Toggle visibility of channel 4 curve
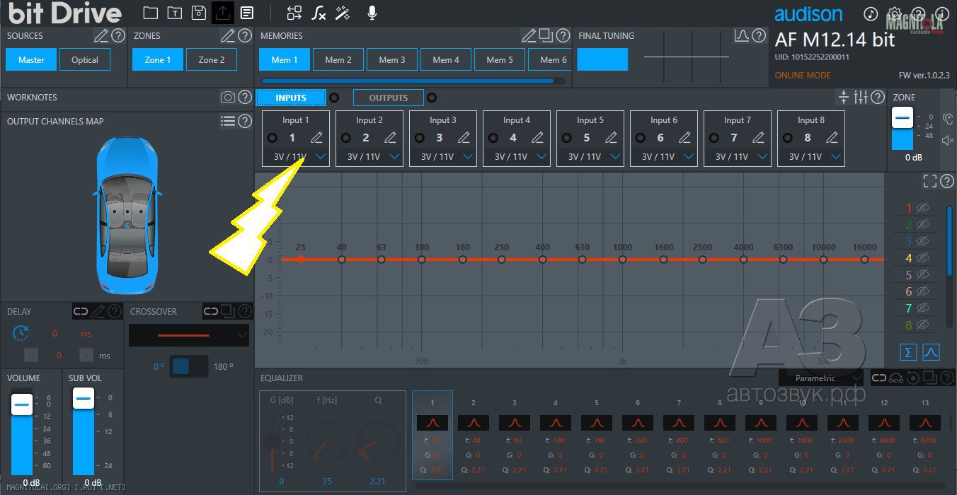This screenshot has height=495, width=957. click(922, 258)
